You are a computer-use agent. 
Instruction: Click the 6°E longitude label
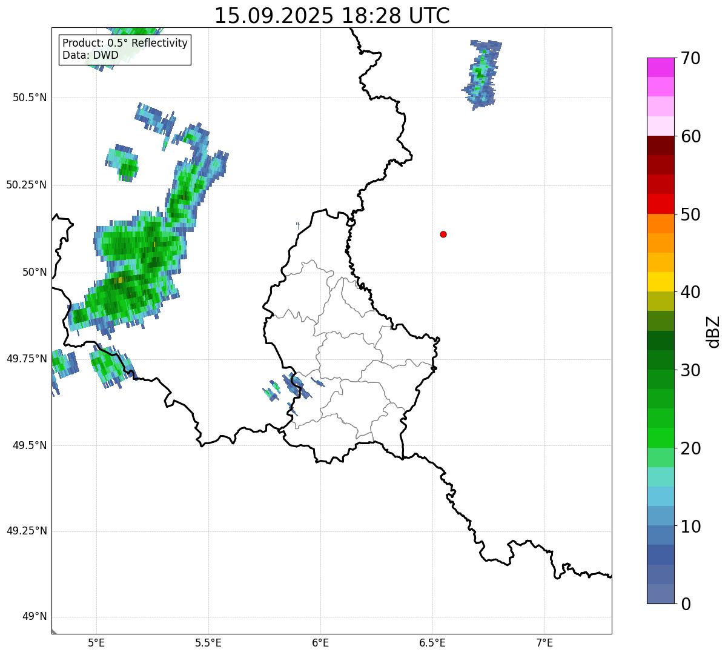[x=320, y=642]
